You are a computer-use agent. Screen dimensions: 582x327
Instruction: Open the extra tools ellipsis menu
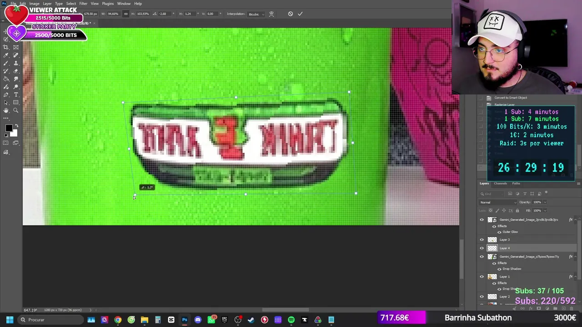pyautogui.click(x=6, y=118)
